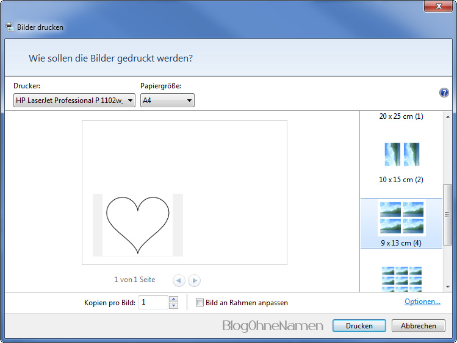Click the printer icon in title bar
The height and width of the screenshot is (343, 457).
(x=9, y=27)
